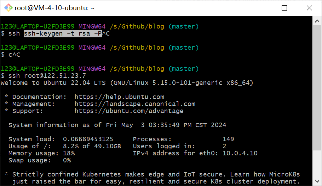Screen dimensions: 322x186
Task: Click the System information date line
Action: point(117,125)
